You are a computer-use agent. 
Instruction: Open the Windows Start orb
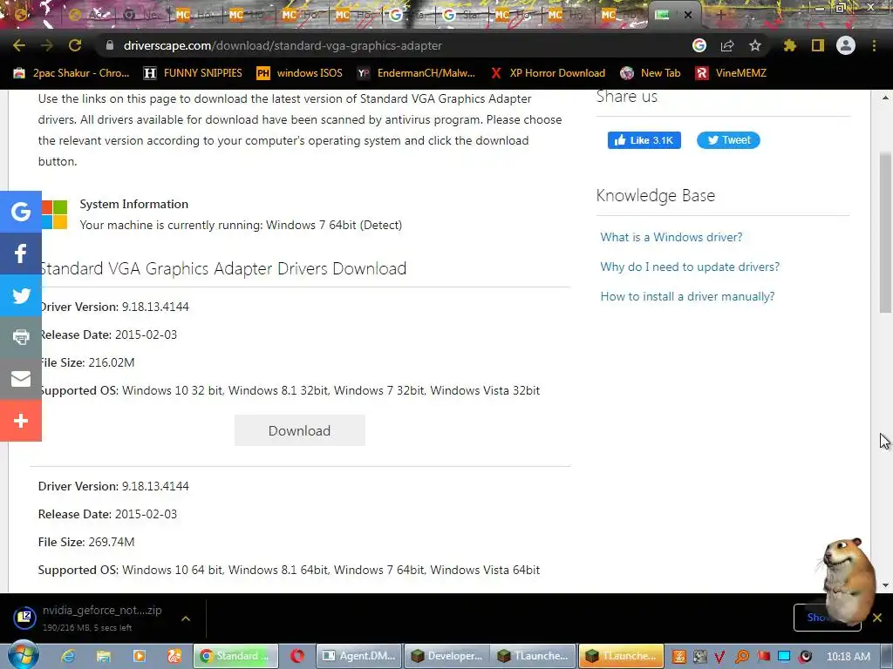pyautogui.click(x=23, y=655)
